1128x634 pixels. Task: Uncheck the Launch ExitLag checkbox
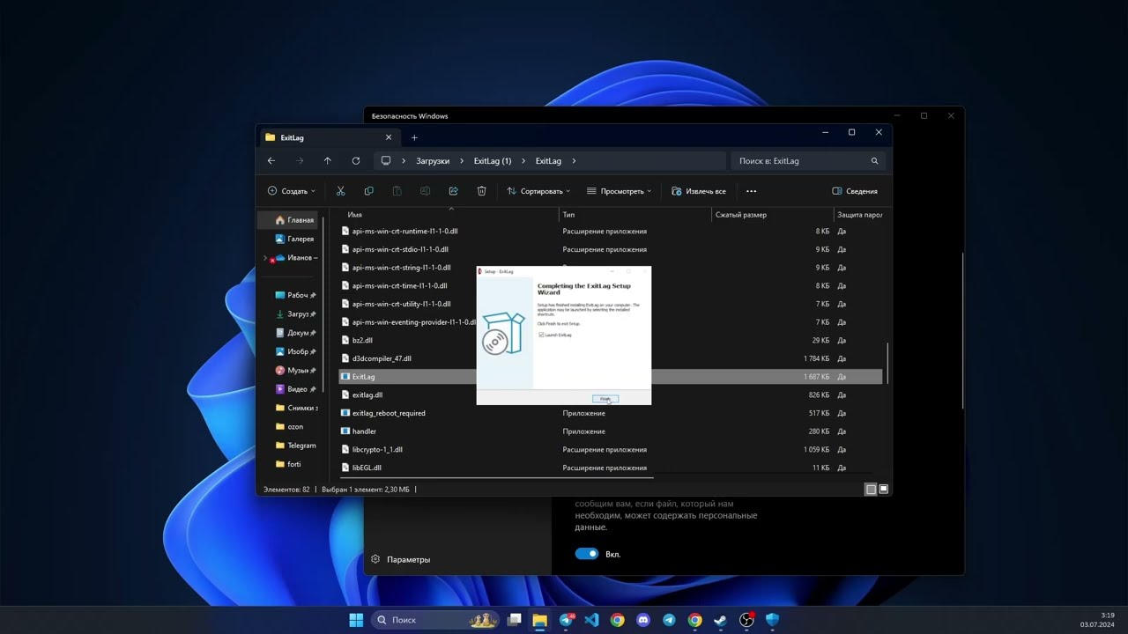(x=541, y=335)
